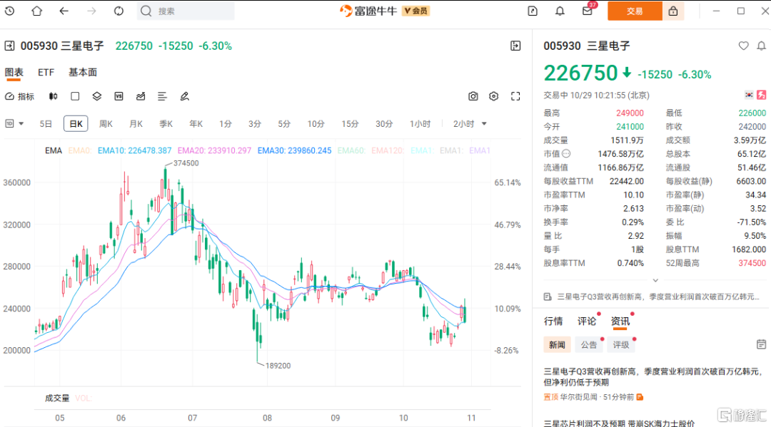Expand more quote details chevron
771x427 pixels.
click(x=655, y=280)
